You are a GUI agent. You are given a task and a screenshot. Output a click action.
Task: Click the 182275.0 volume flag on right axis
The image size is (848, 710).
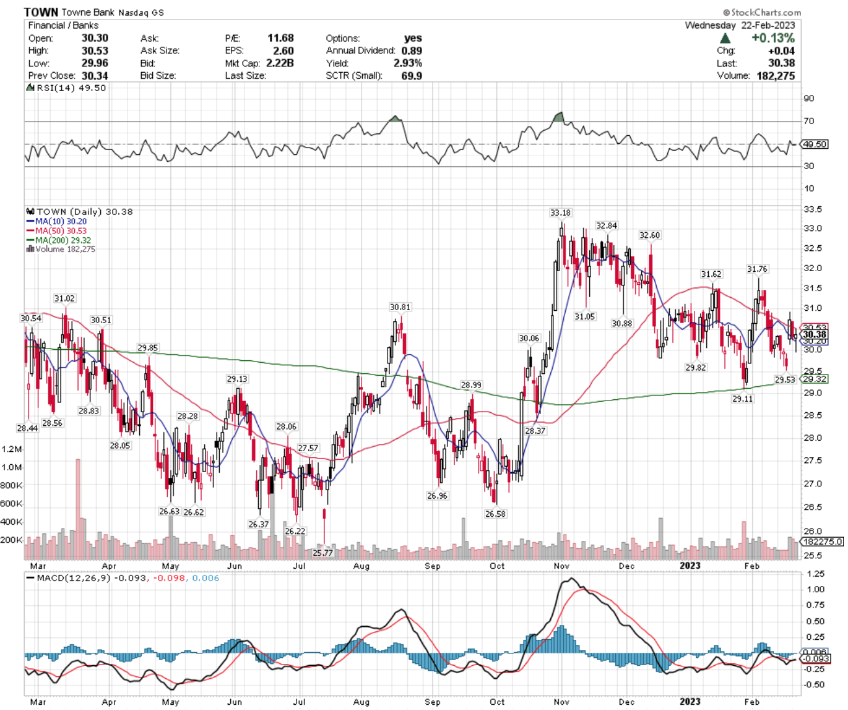pyautogui.click(x=823, y=541)
